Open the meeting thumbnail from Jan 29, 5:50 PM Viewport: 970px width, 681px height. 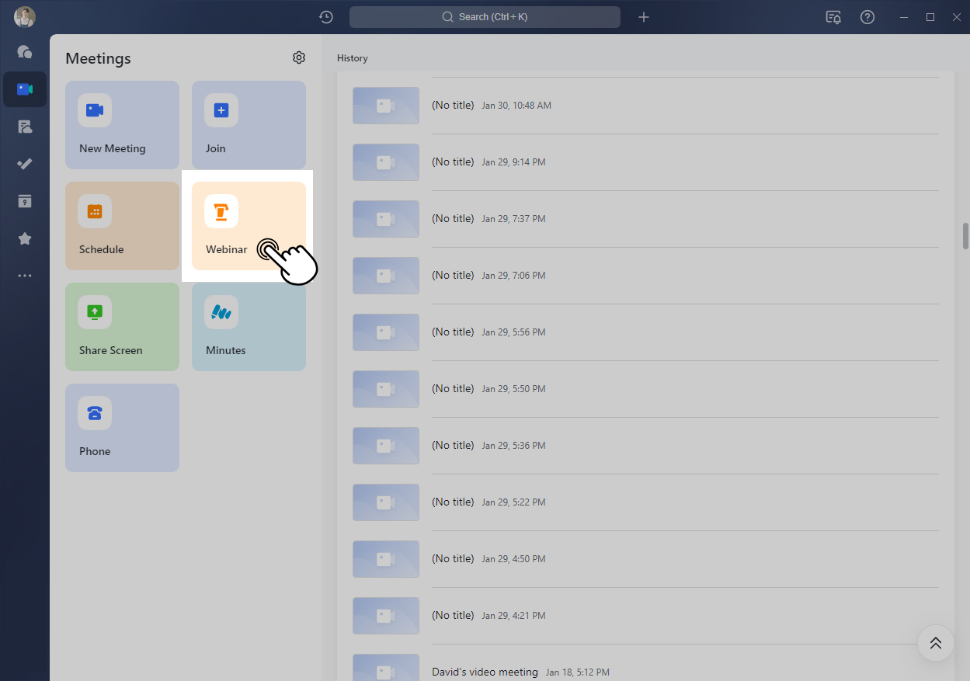click(386, 389)
